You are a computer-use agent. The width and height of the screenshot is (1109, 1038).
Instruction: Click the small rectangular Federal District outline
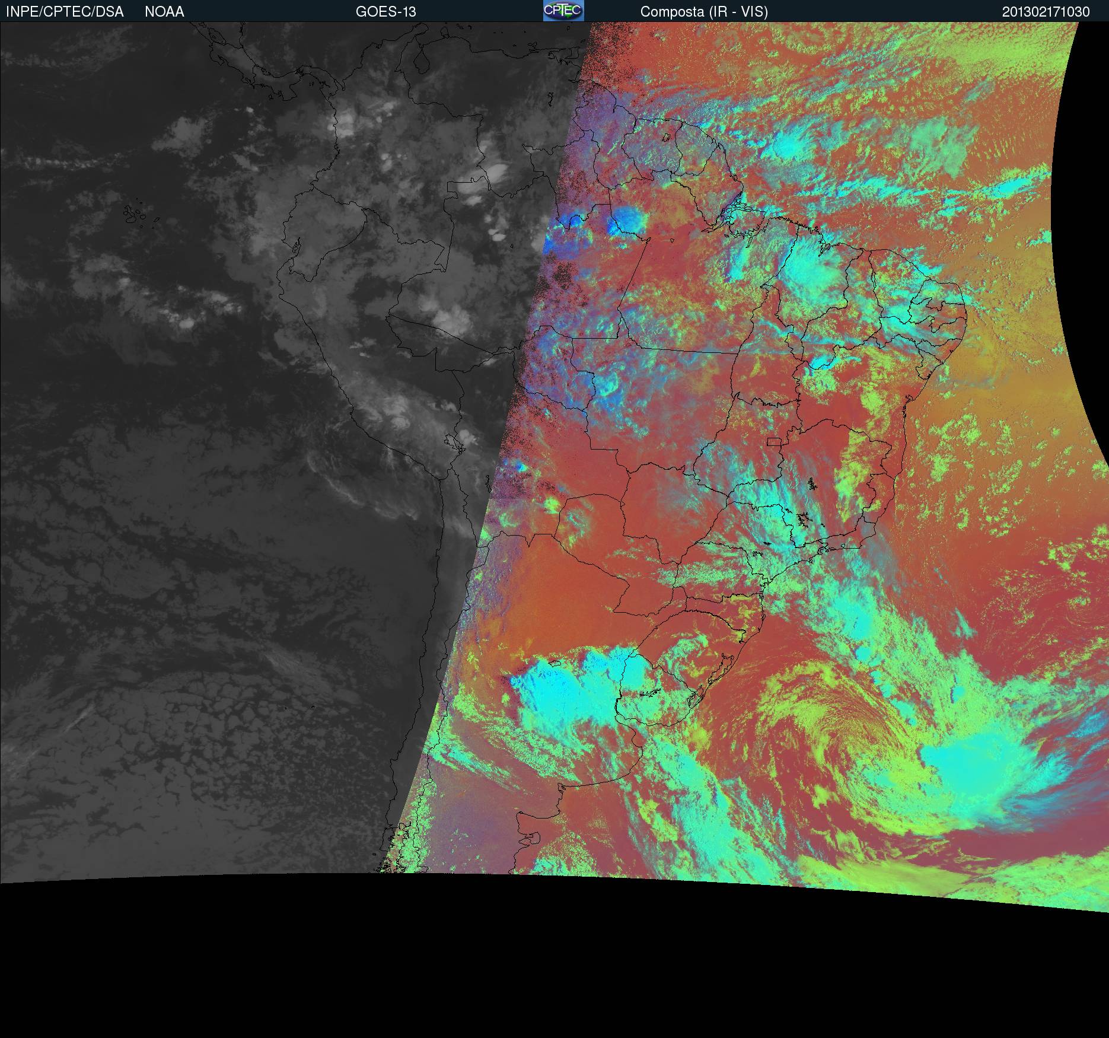pyautogui.click(x=774, y=441)
